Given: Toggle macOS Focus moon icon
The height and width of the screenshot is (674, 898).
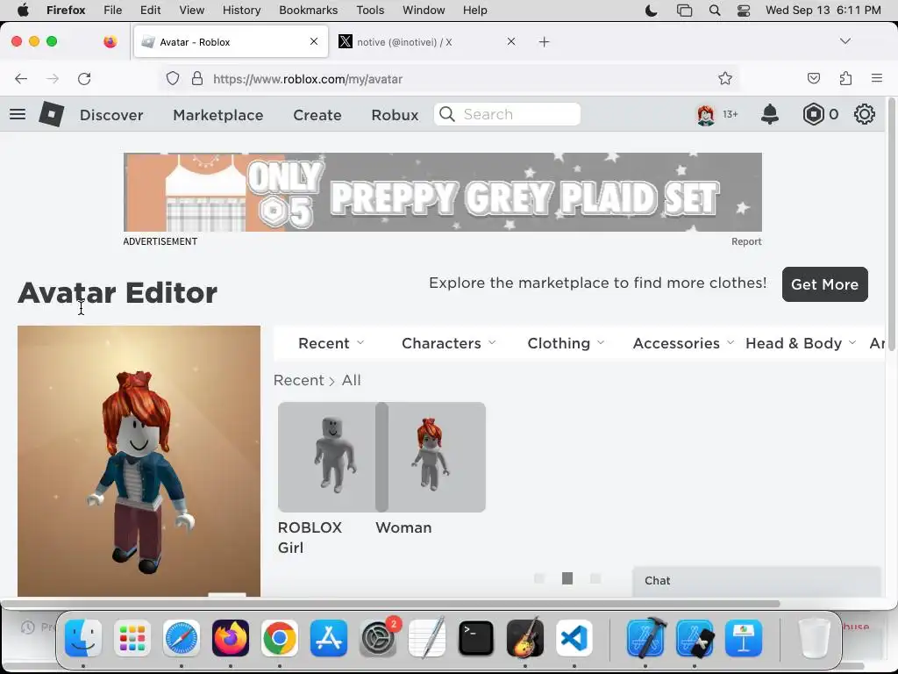Looking at the screenshot, I should click(652, 11).
